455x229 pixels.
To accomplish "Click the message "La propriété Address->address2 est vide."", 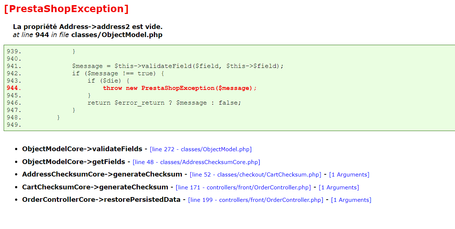I will (x=88, y=27).
